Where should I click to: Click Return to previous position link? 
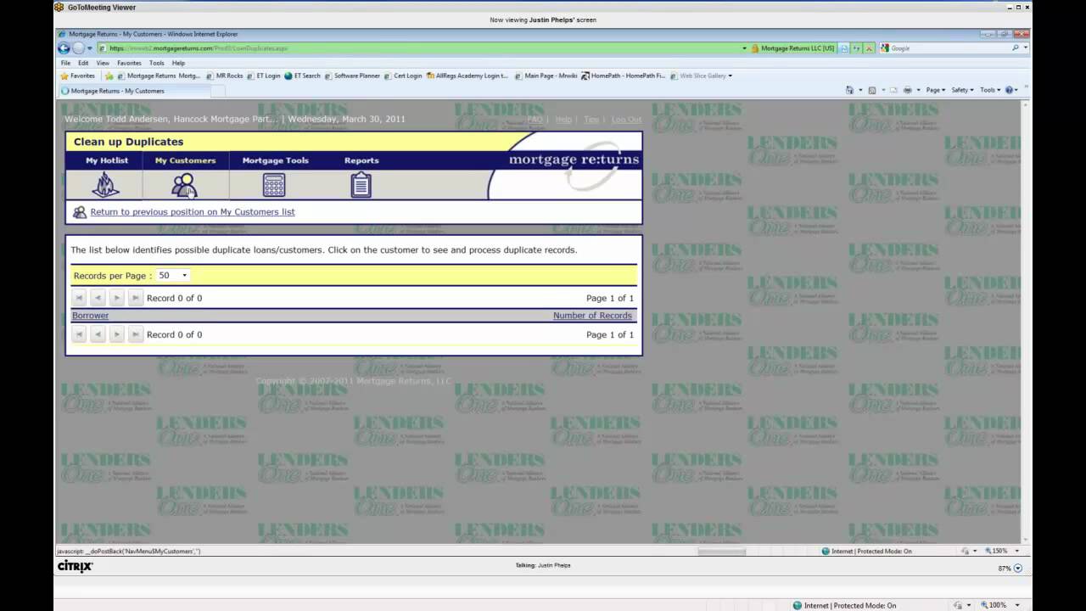coord(193,212)
